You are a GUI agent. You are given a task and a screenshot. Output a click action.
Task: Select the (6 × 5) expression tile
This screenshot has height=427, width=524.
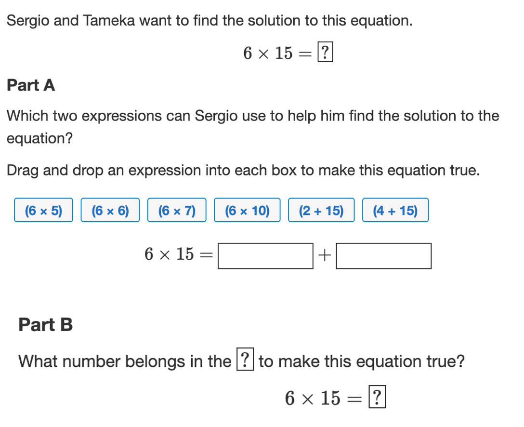43,210
